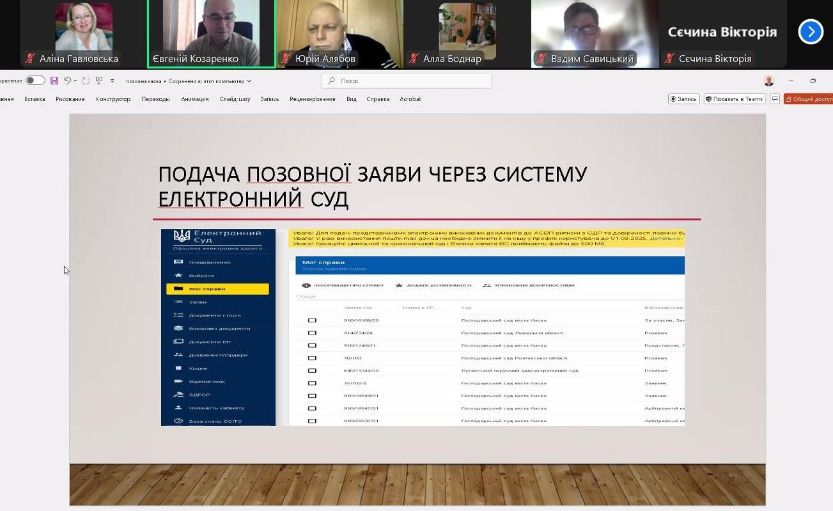Click the Заяви list icon in sidebar

178,302
